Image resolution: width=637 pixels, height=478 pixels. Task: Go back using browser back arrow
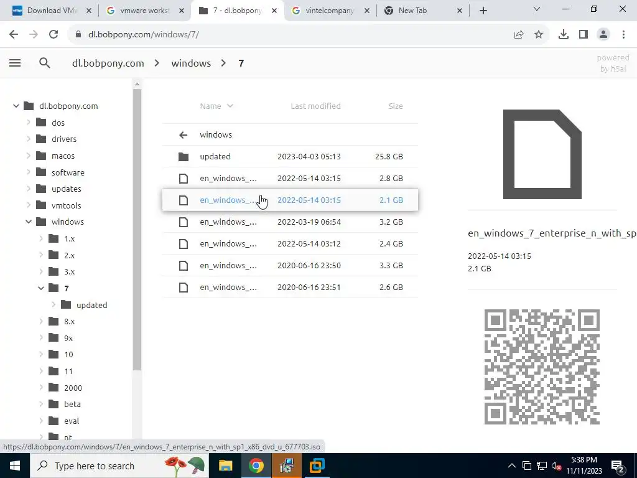click(x=14, y=35)
